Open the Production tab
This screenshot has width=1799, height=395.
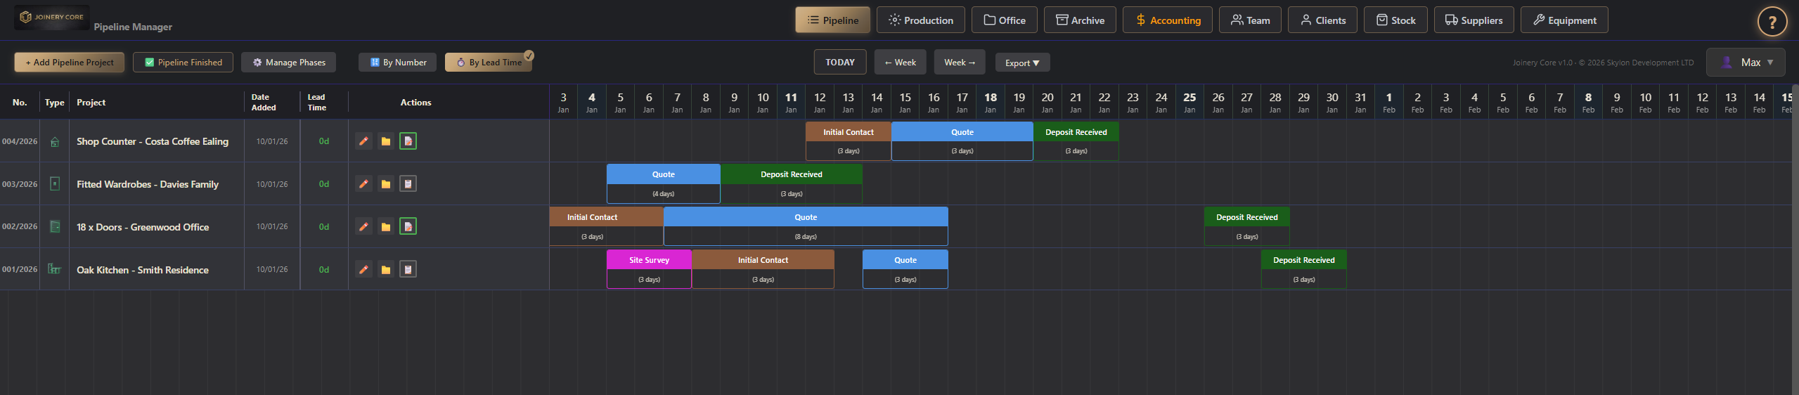coord(921,20)
